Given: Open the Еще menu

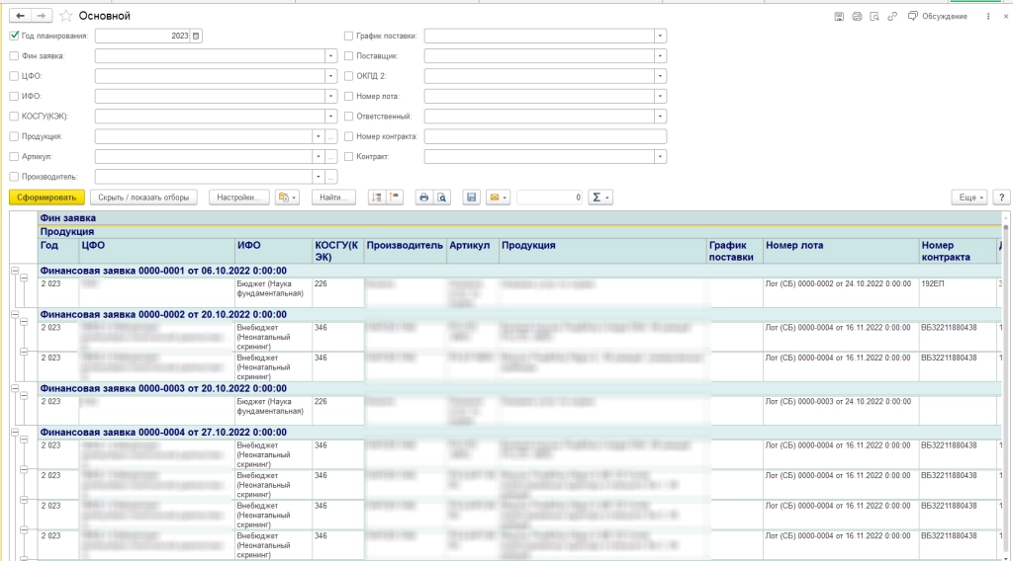Looking at the screenshot, I should [968, 198].
